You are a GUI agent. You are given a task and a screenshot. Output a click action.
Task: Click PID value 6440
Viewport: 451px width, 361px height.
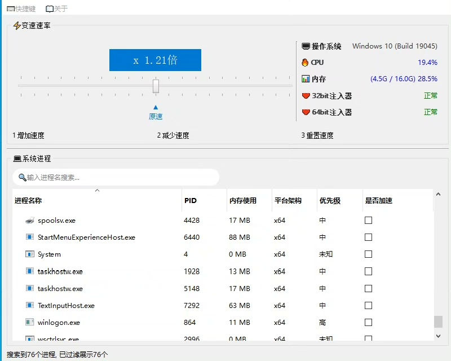coord(192,237)
